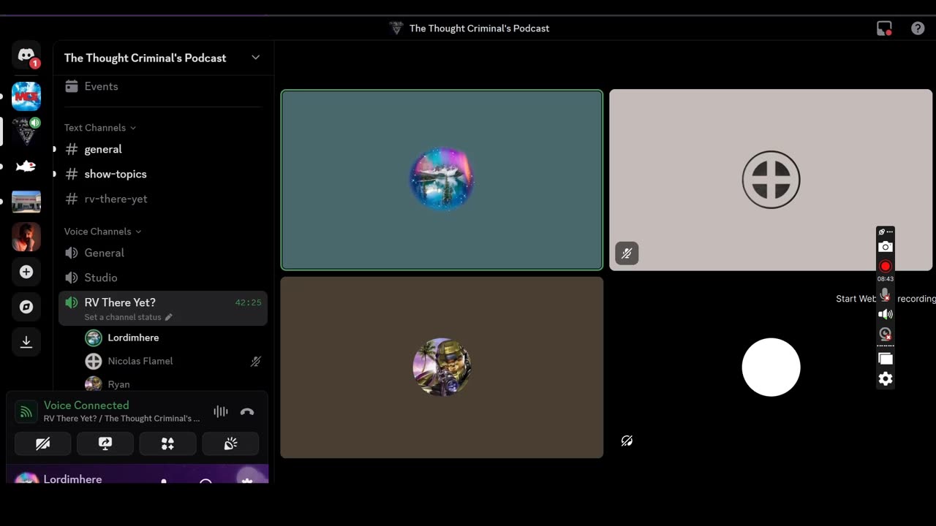
Task: Select the Thought Criminal's Podcast server icon
Action: click(x=26, y=131)
